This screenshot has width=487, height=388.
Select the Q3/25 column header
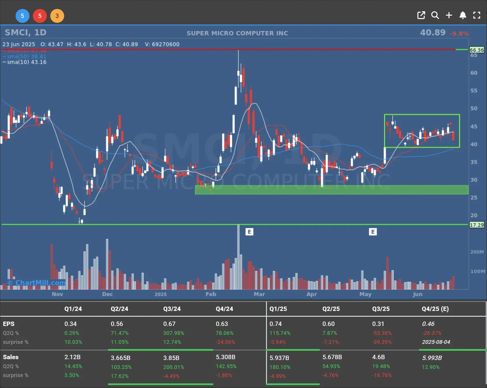[x=381, y=309]
